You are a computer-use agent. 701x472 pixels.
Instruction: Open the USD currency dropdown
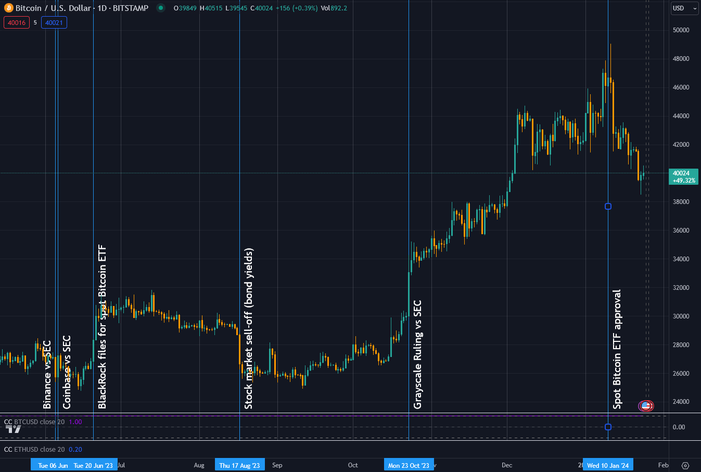click(x=684, y=8)
